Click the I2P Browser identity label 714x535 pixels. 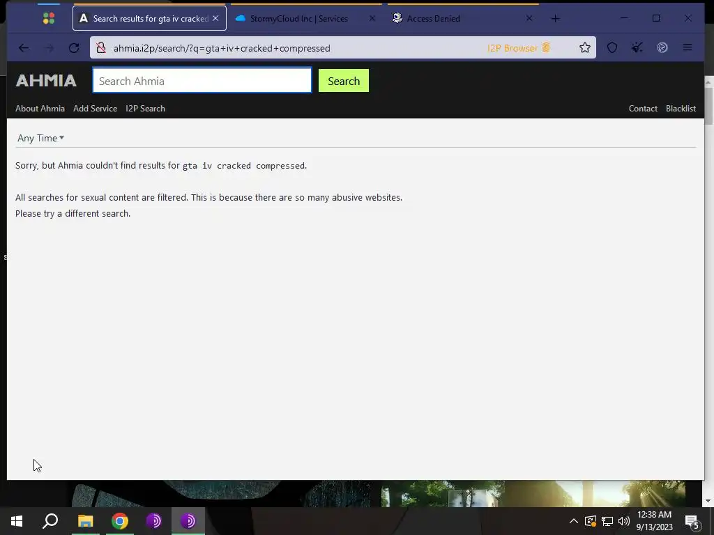pyautogui.click(x=518, y=48)
